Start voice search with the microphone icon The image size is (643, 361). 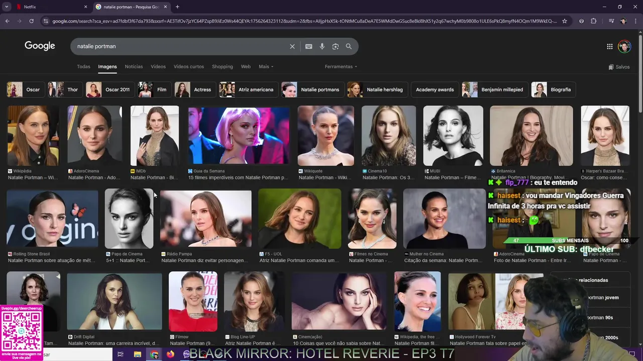point(322,46)
